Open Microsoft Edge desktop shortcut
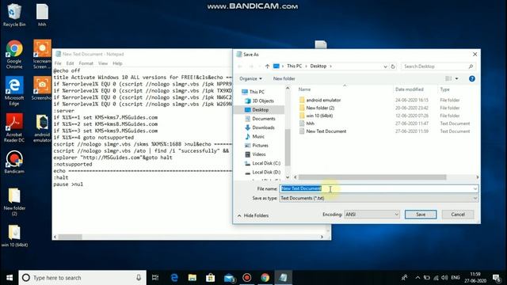This screenshot has width=507, height=285. pyautogui.click(x=14, y=91)
